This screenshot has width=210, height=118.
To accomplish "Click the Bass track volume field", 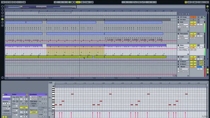I will coord(193,48).
